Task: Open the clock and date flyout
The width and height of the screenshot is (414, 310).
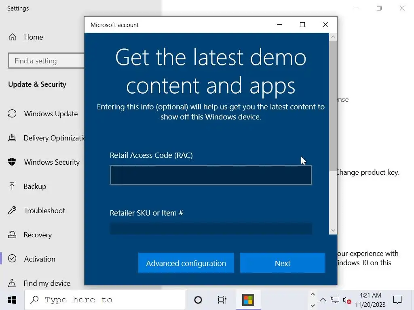Action: click(x=370, y=300)
